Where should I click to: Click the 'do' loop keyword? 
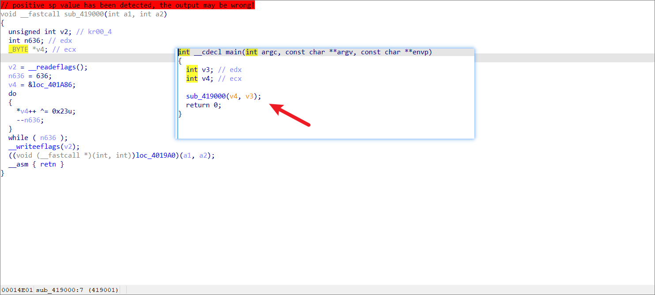point(12,94)
